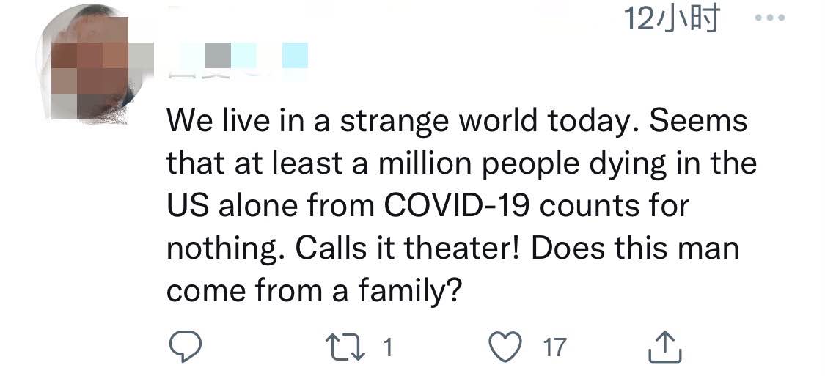This screenshot has width=825, height=376.
Task: Open the three-dot more options menu
Action: pos(770,18)
